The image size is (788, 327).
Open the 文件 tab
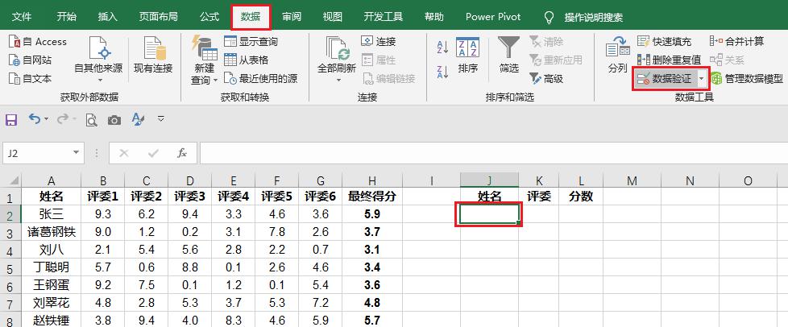[22, 17]
